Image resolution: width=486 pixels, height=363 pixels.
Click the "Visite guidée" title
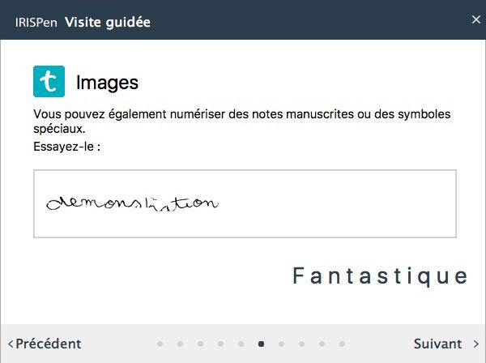(107, 22)
